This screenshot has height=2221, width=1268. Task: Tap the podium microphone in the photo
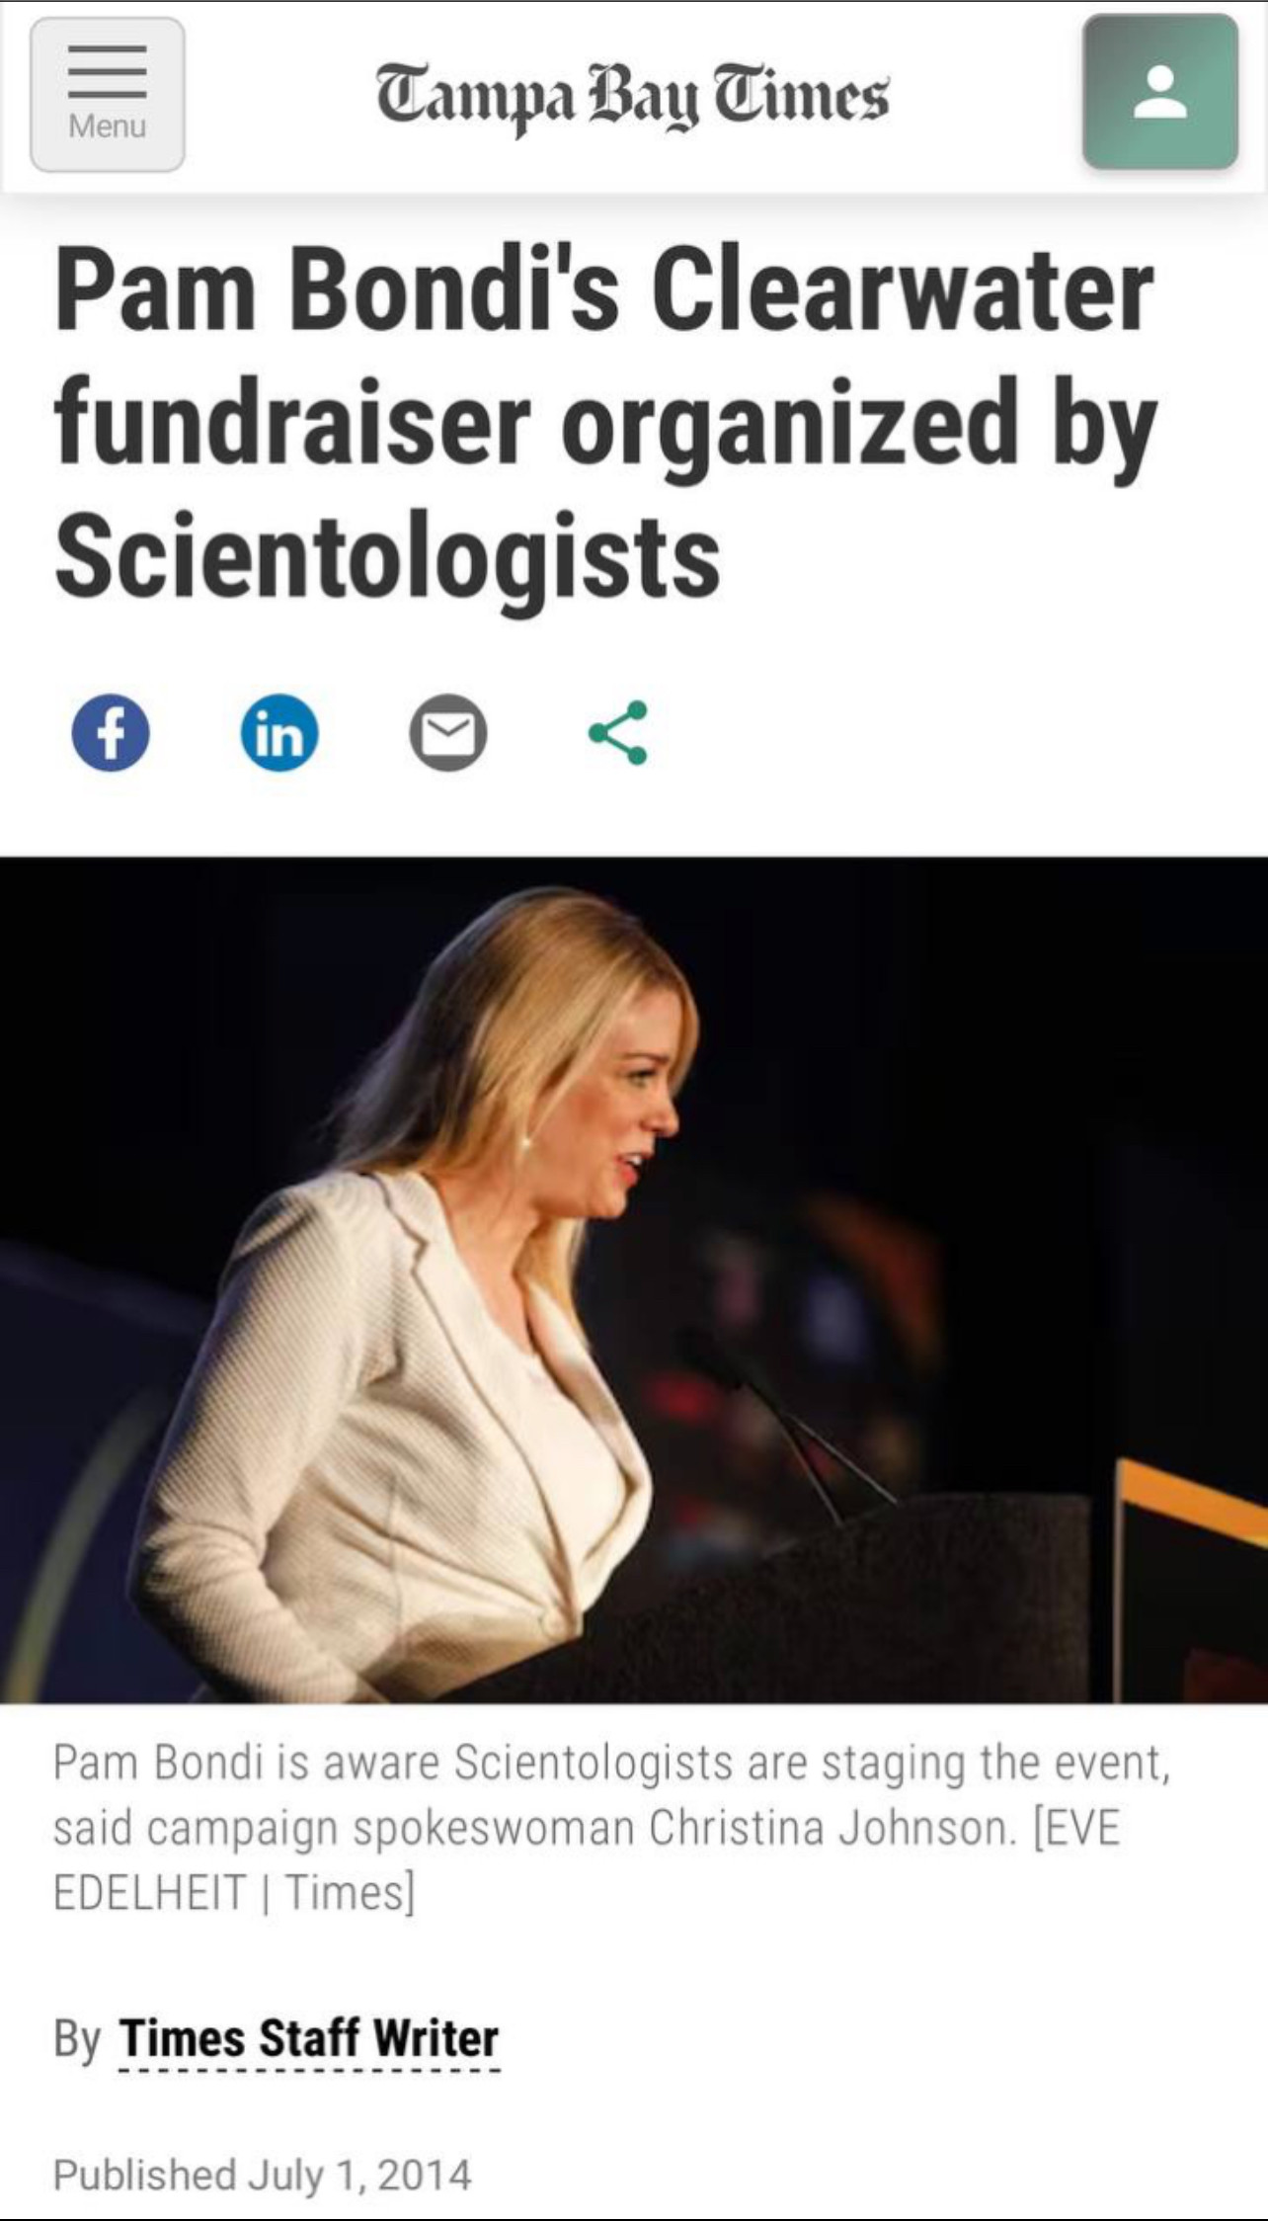[790, 1423]
